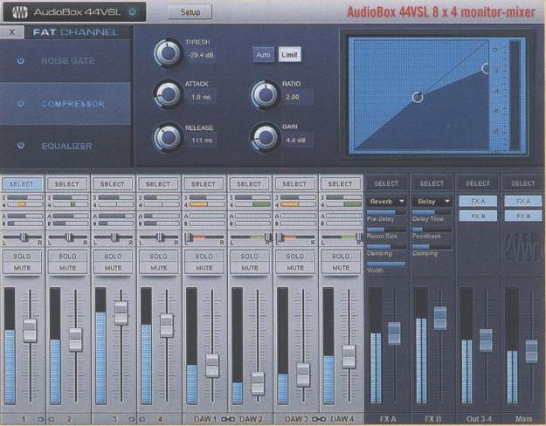Click the Release knob
Image resolution: width=546 pixels, height=426 pixels.
(168, 137)
